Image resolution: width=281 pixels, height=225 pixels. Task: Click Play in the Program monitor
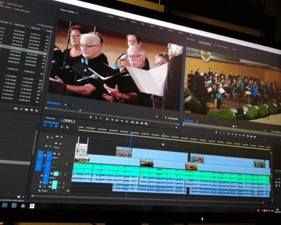point(117,120)
